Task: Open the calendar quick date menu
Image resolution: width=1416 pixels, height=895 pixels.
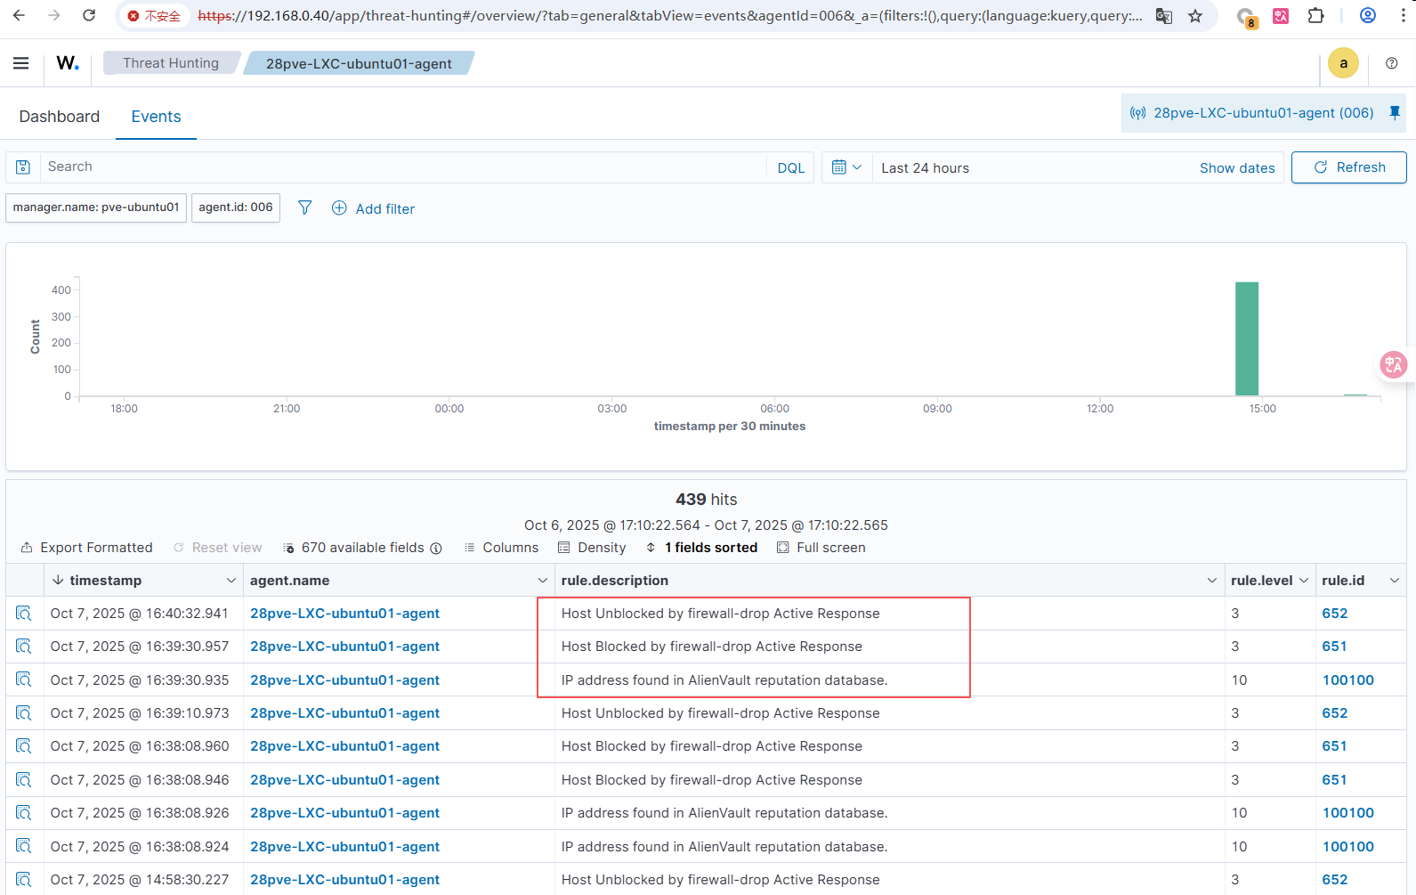Action: pos(846,167)
